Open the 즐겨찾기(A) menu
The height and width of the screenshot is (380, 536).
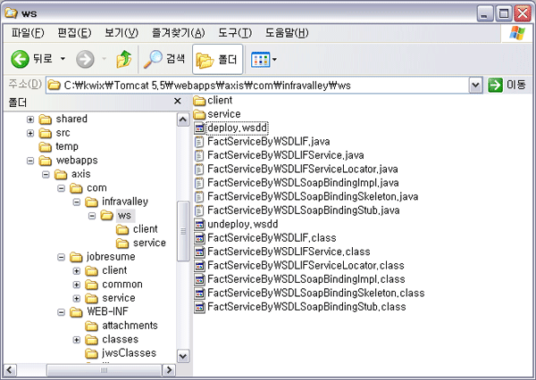(179, 33)
